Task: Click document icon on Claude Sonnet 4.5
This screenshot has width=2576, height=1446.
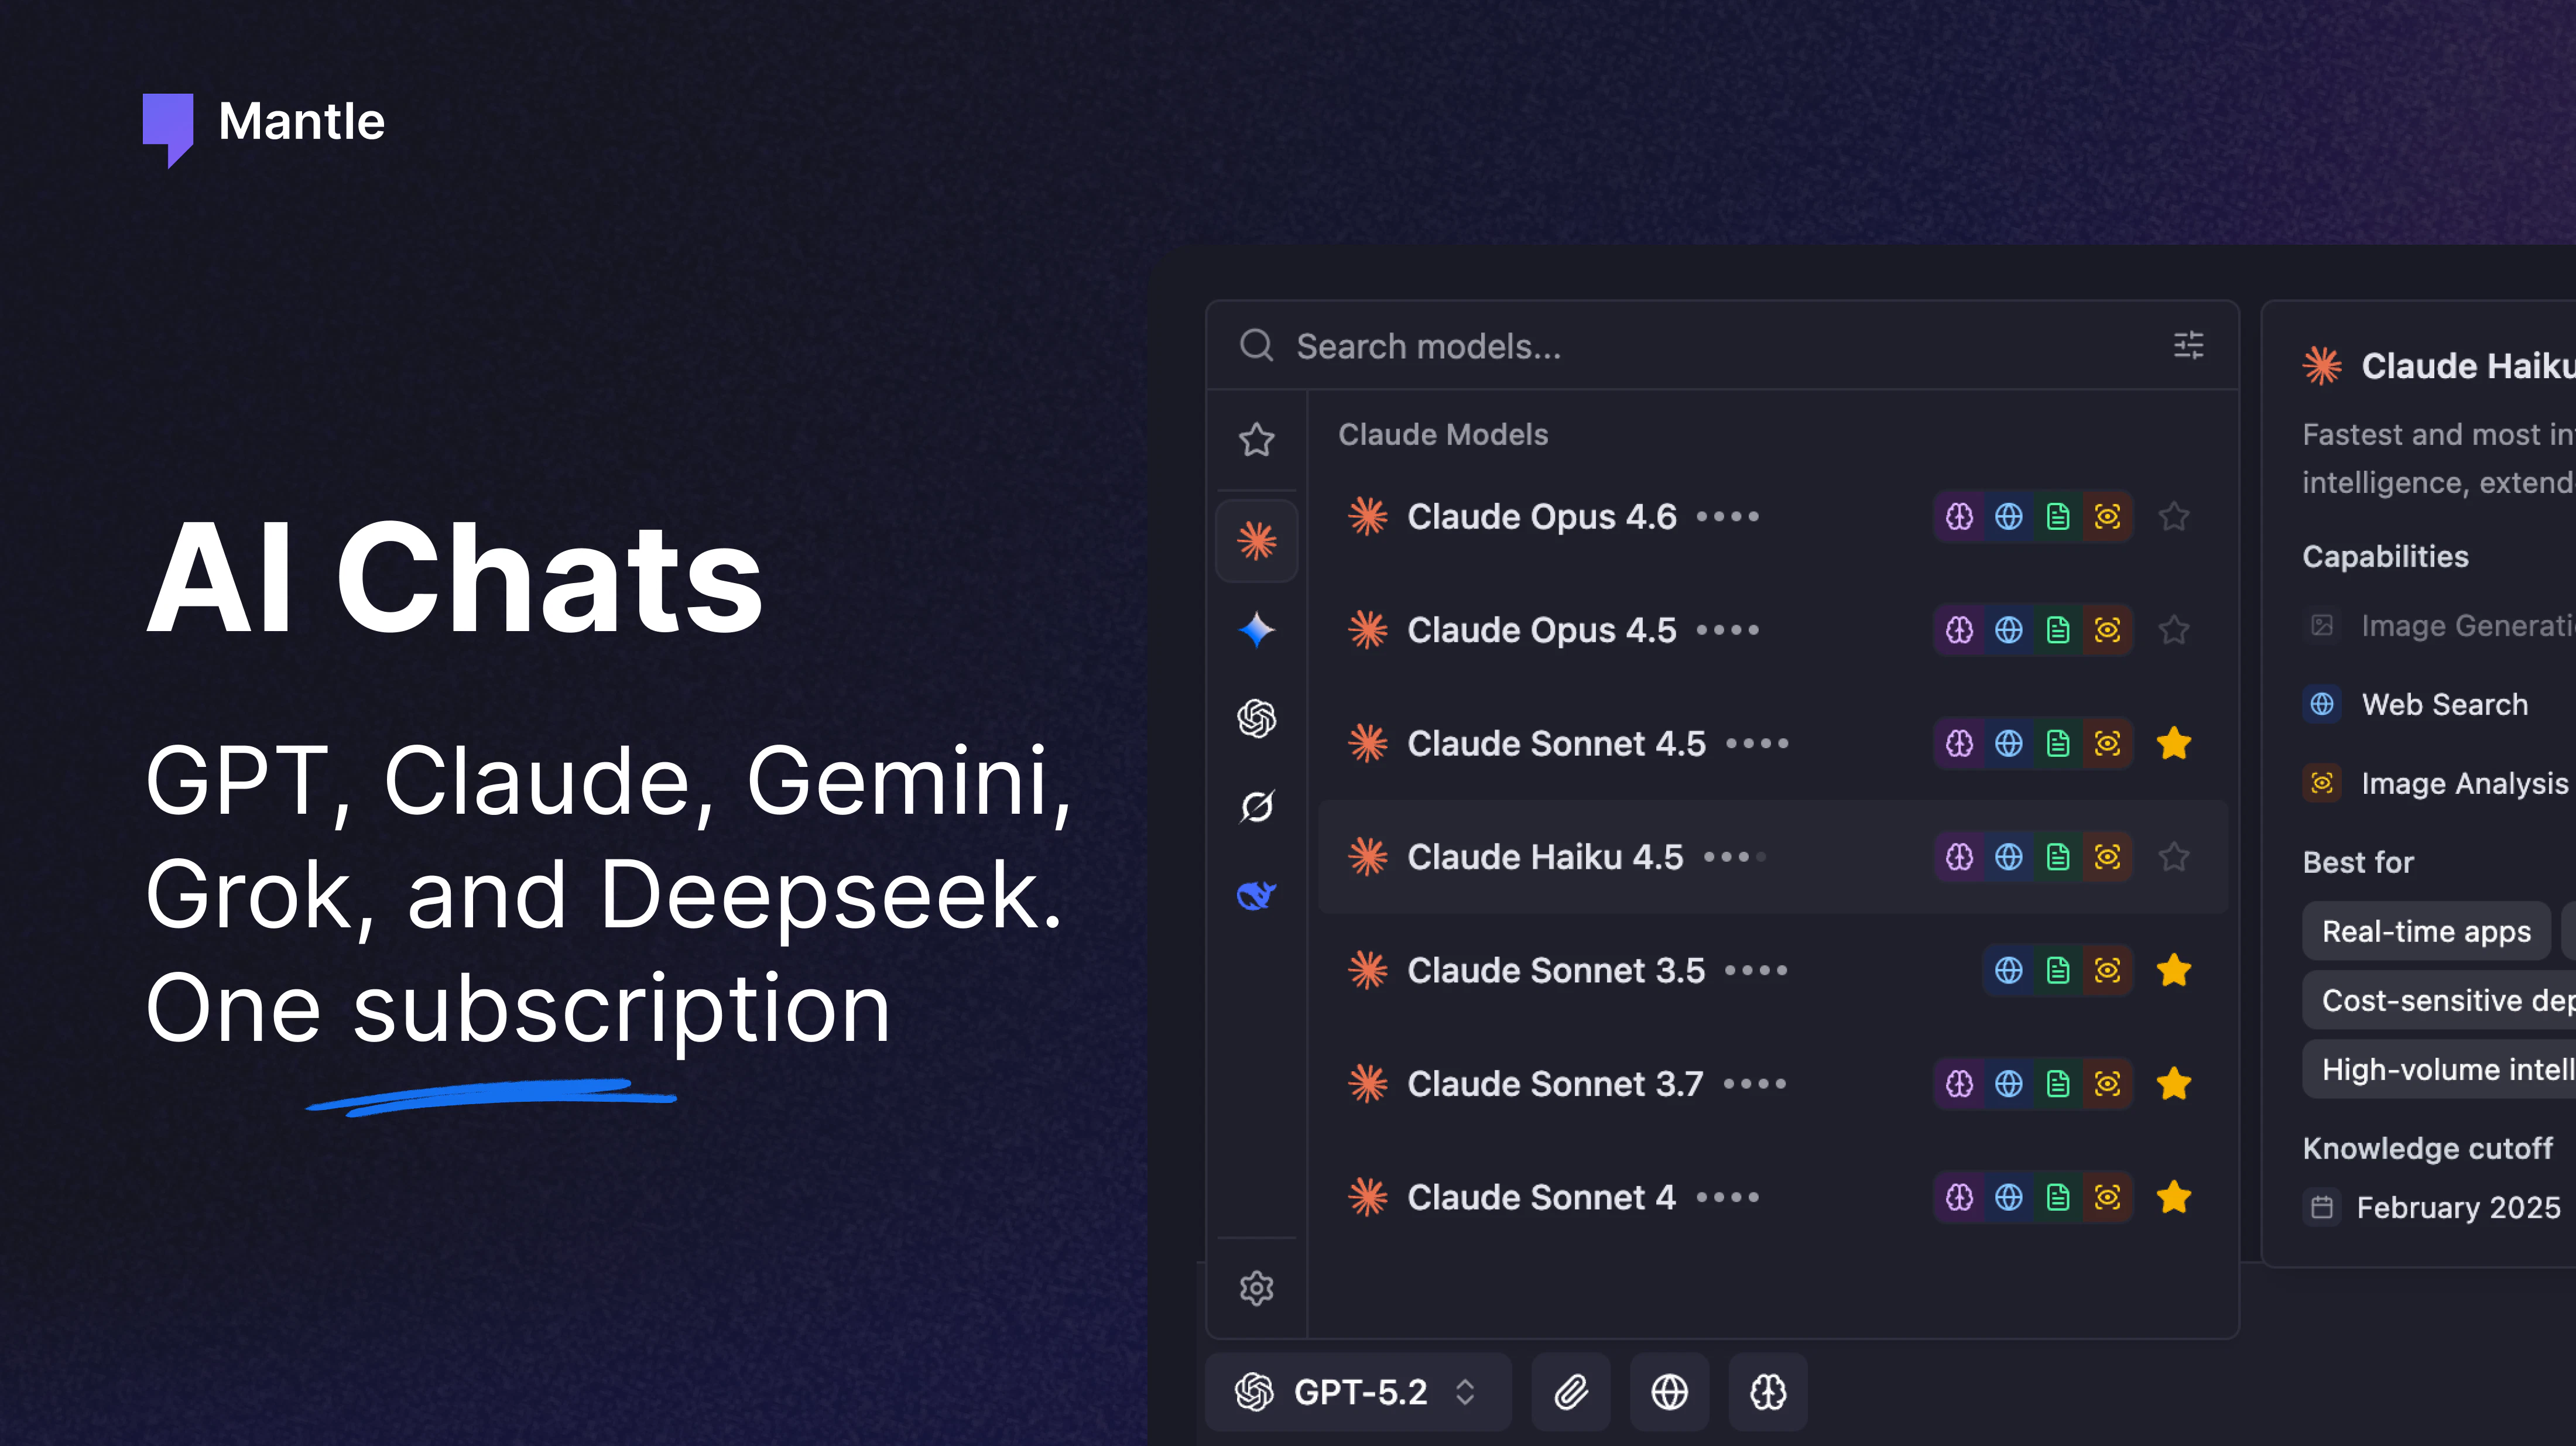Action: click(x=2058, y=743)
